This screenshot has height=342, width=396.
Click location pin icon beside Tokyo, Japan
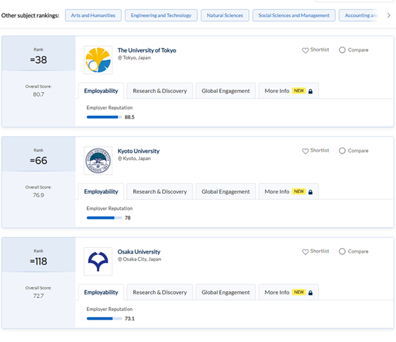tap(120, 58)
